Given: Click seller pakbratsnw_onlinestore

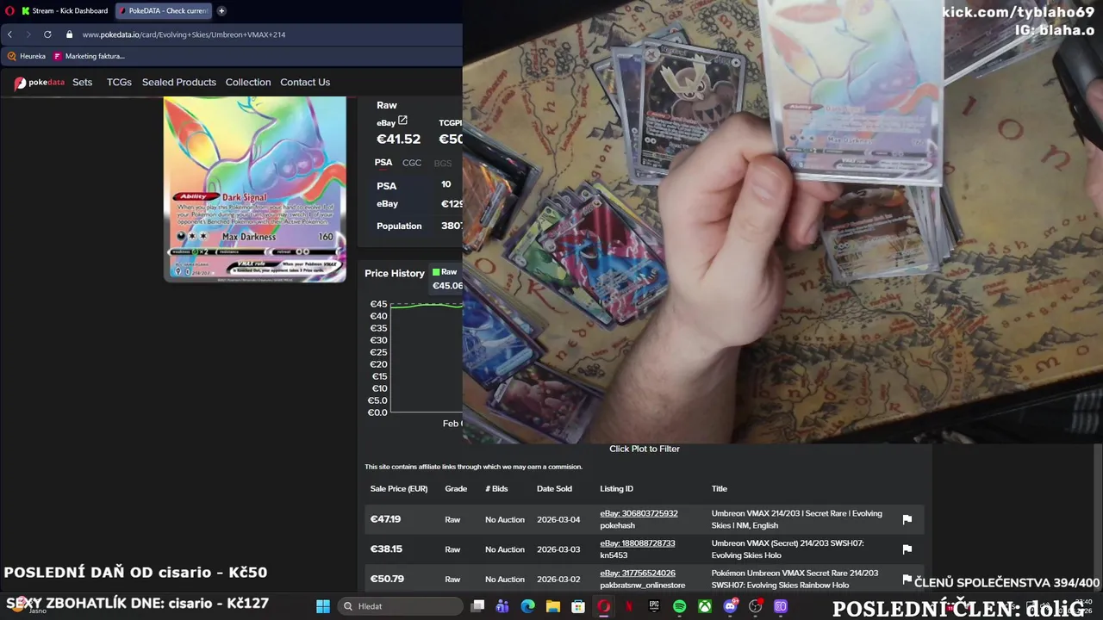Looking at the screenshot, I should point(643,586).
